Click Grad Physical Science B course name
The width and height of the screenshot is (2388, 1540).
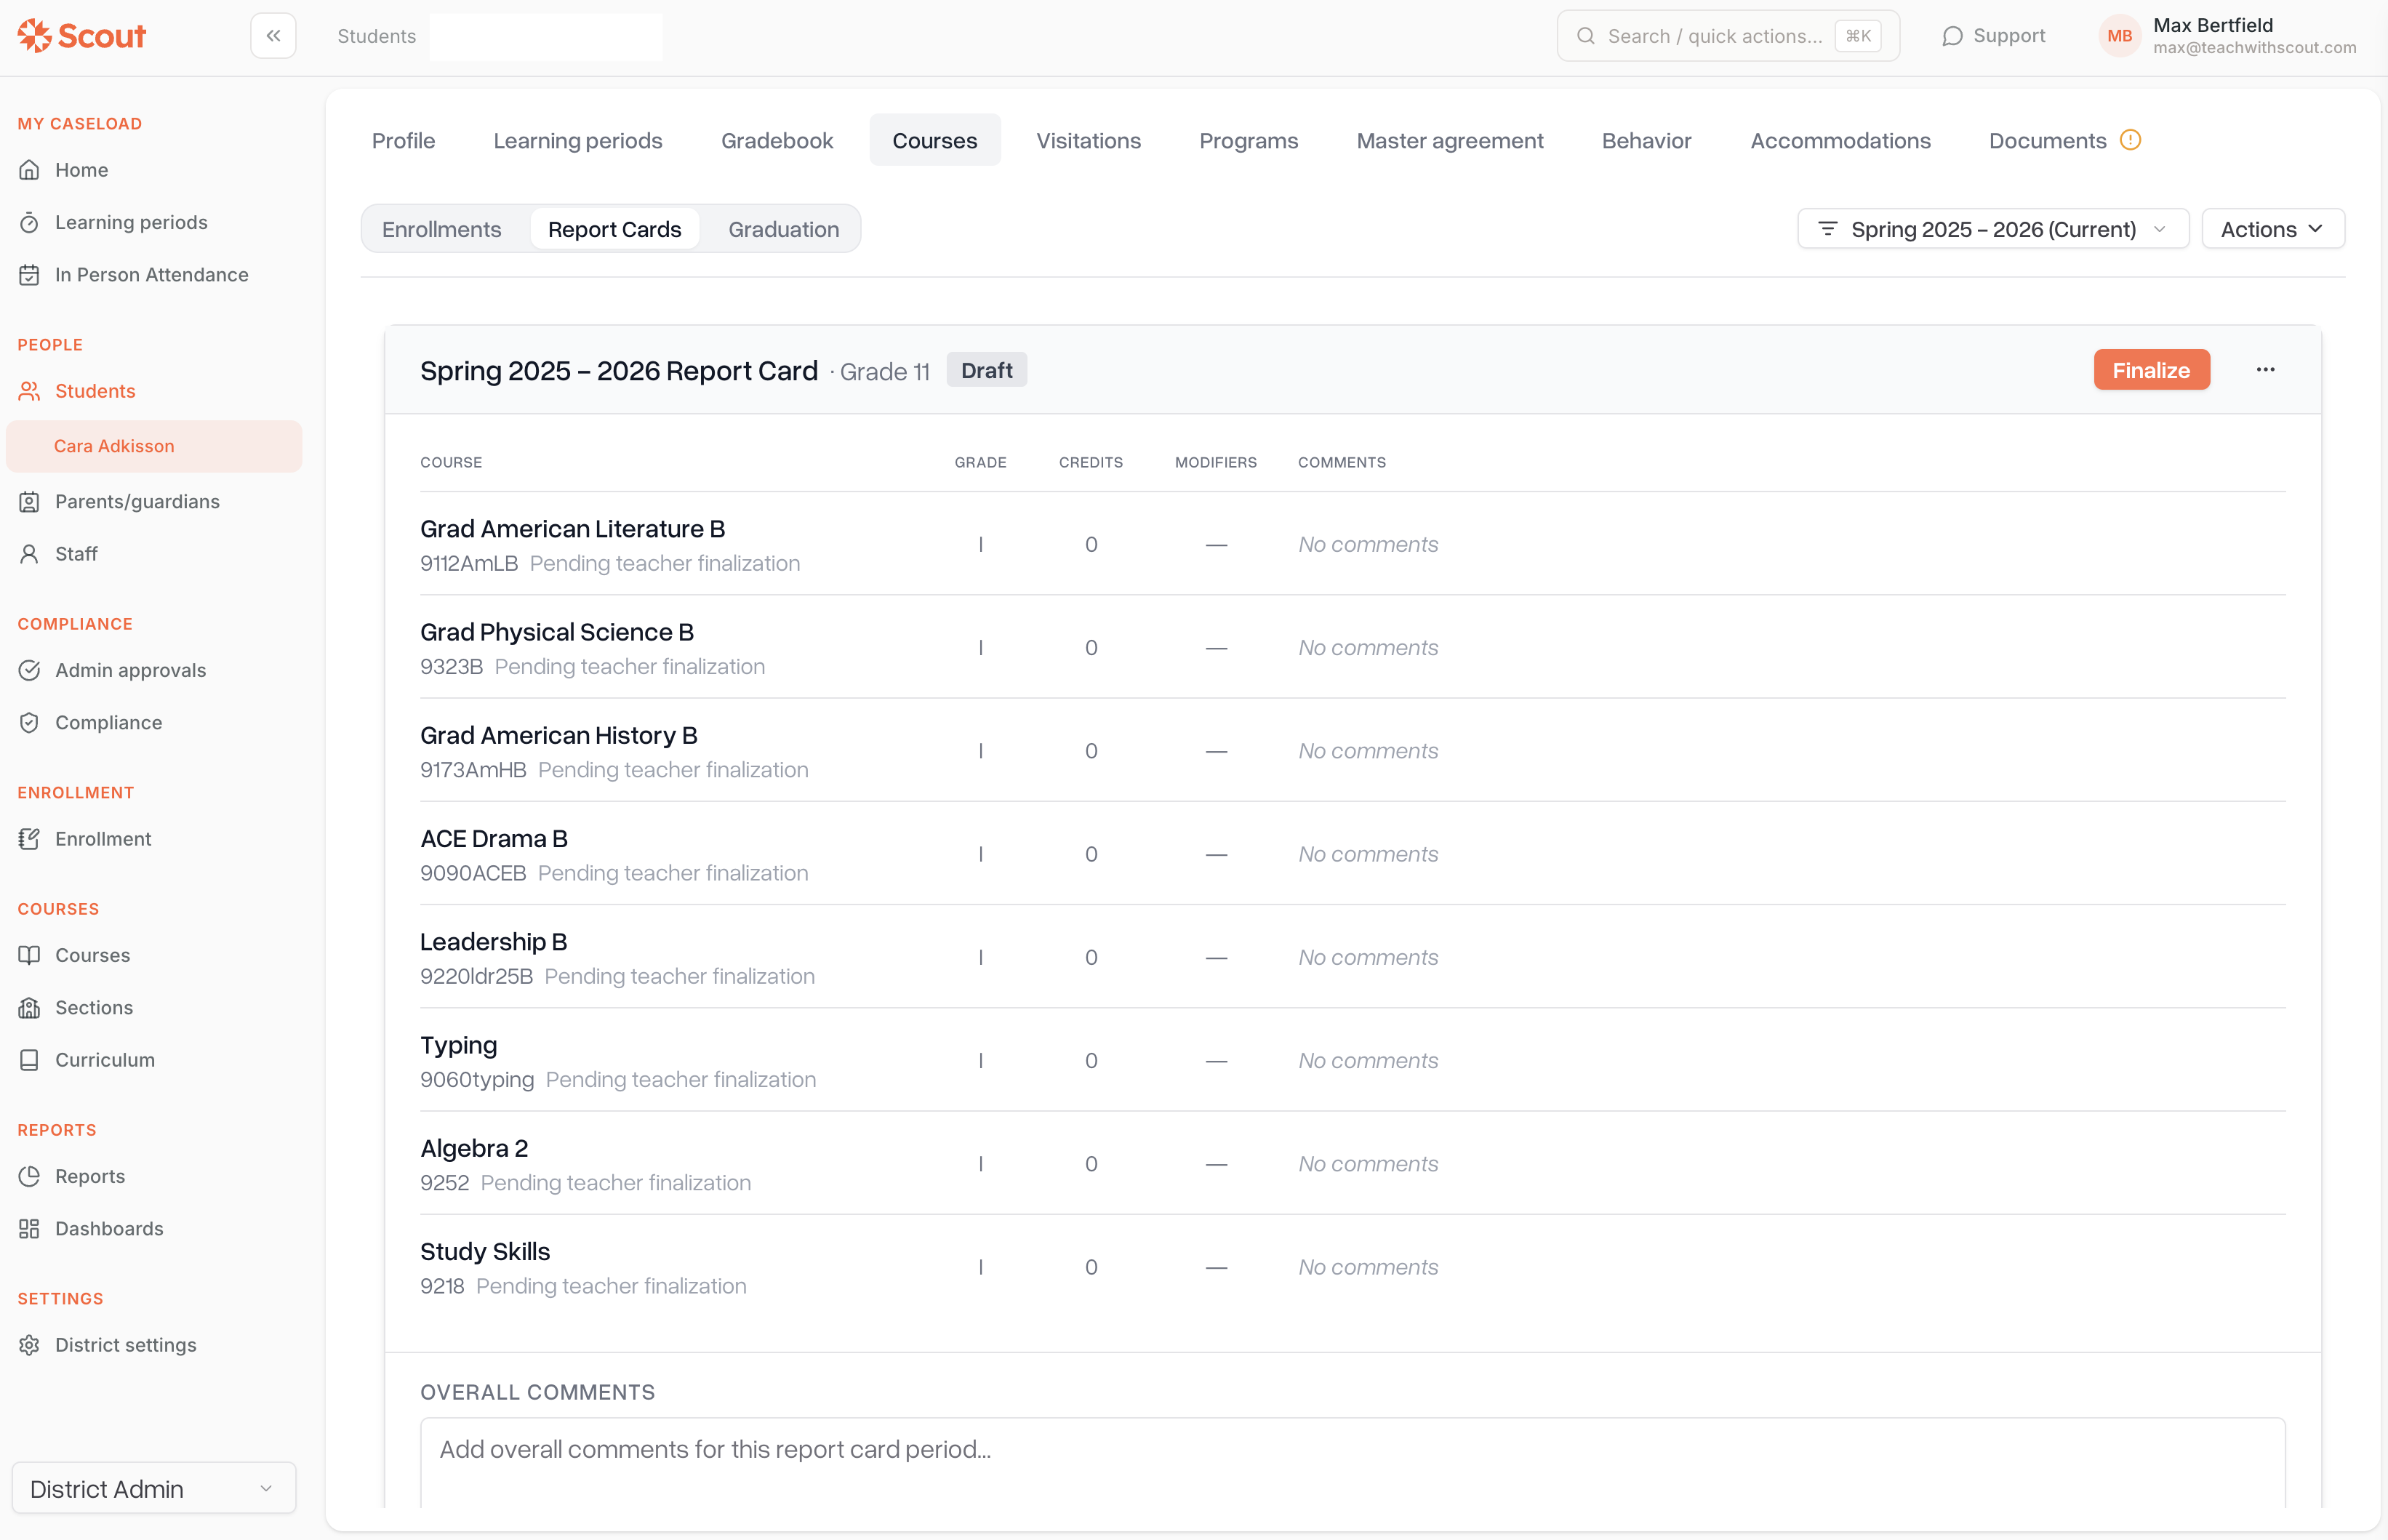(x=557, y=632)
